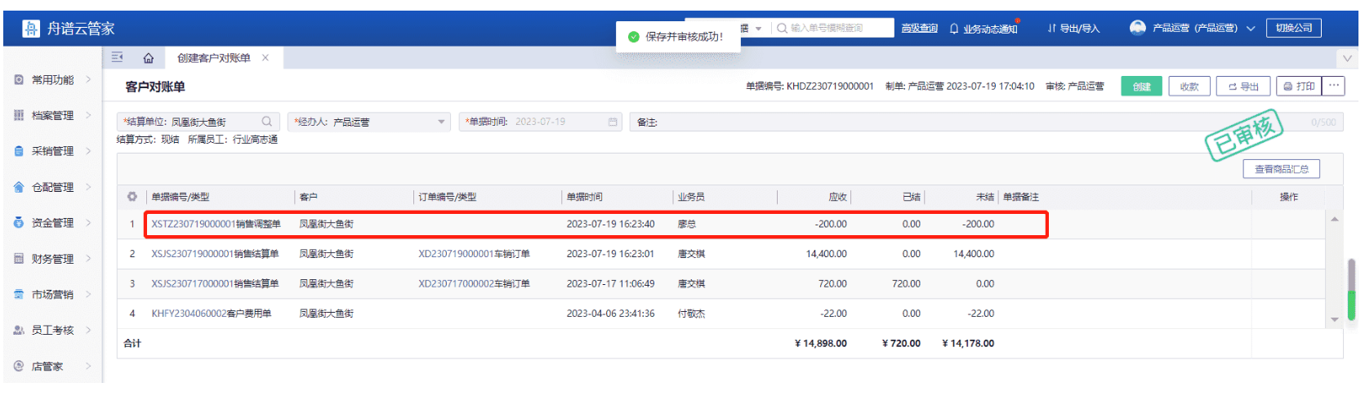Image resolution: width=1365 pixels, height=396 pixels.
Task: Expand the tab list chevron at right
Action: point(1347,58)
